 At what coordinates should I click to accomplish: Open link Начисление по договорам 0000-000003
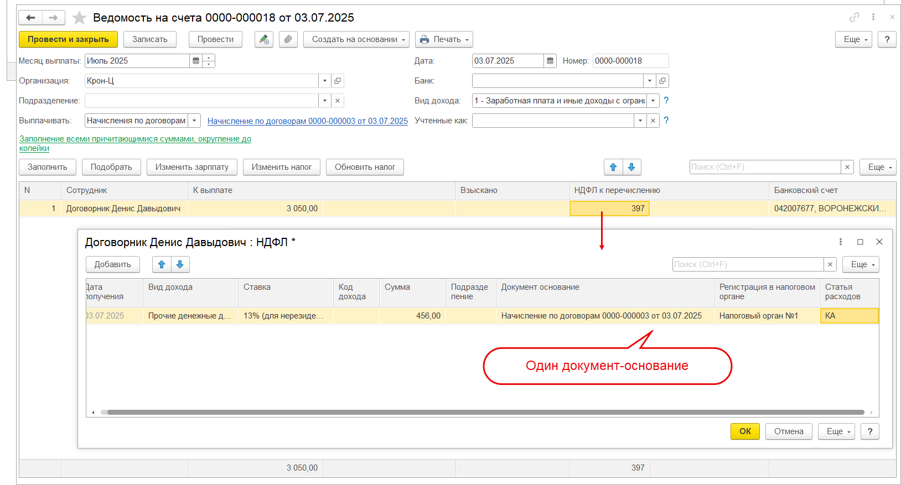point(308,121)
